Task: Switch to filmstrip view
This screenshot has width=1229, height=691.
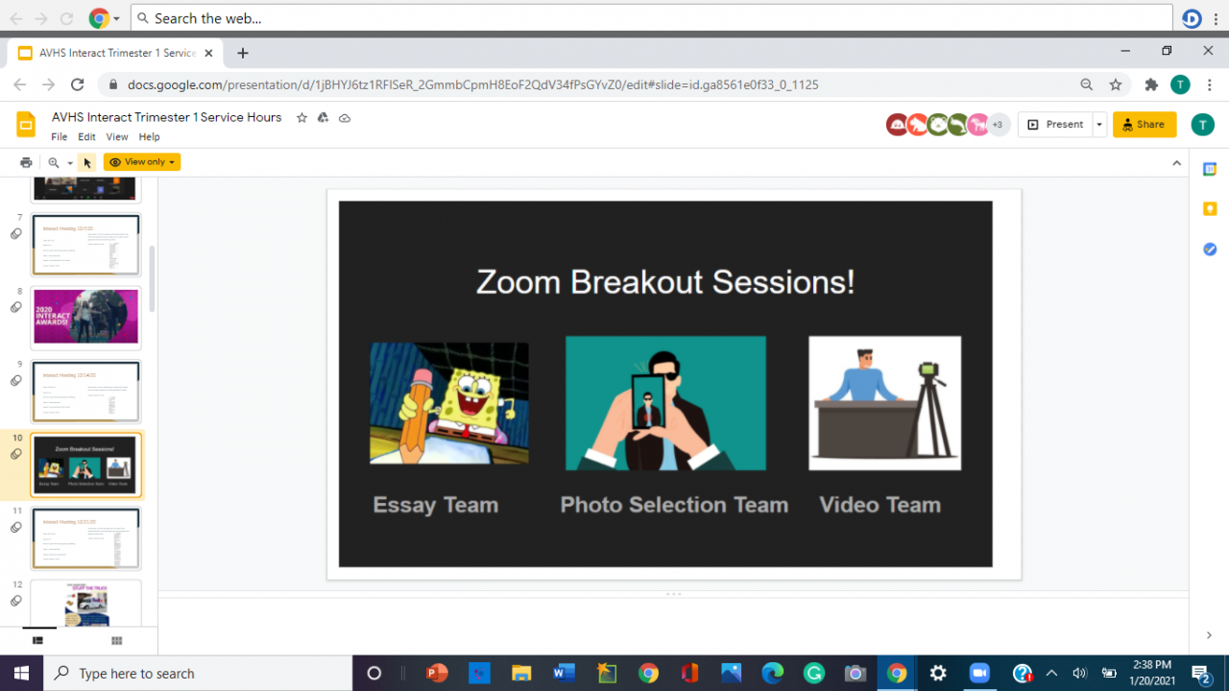Action: pyautogui.click(x=38, y=640)
